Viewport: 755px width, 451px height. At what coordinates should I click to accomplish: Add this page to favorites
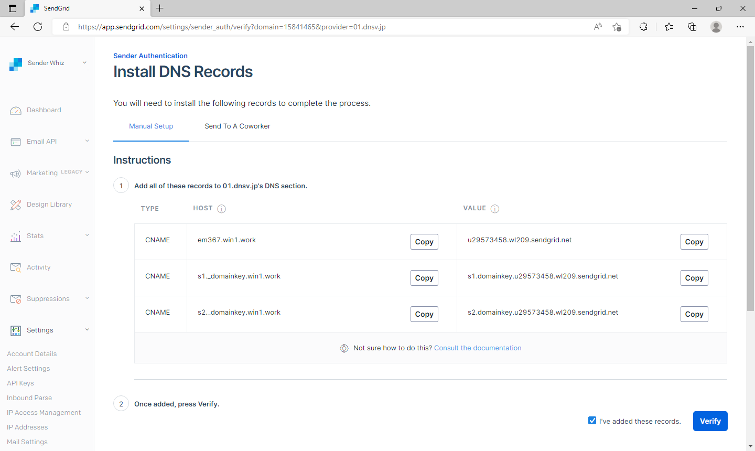[x=617, y=27]
